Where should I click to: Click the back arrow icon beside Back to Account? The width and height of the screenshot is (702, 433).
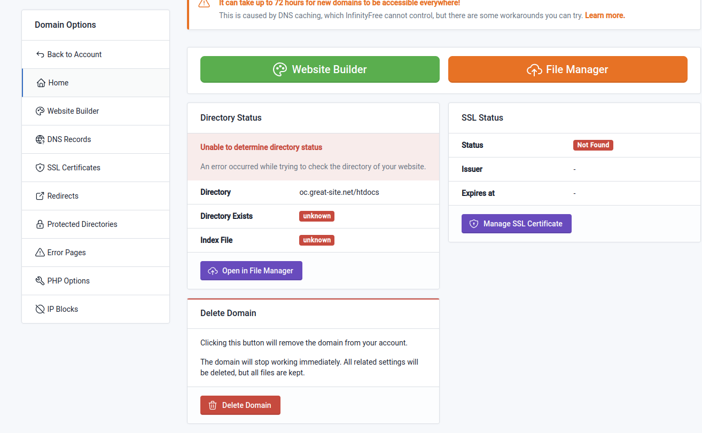point(40,54)
